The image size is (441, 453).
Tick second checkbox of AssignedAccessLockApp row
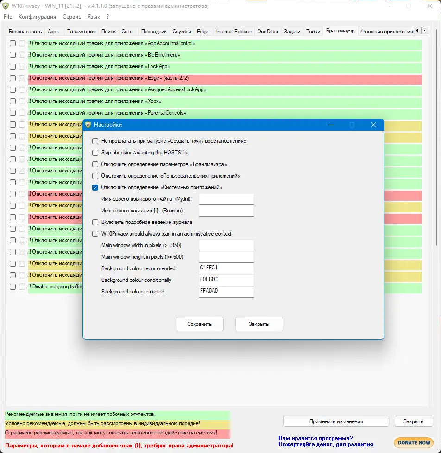coord(22,90)
